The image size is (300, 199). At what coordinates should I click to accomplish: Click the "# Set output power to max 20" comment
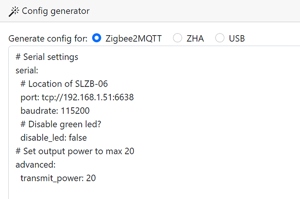[x=75, y=151]
